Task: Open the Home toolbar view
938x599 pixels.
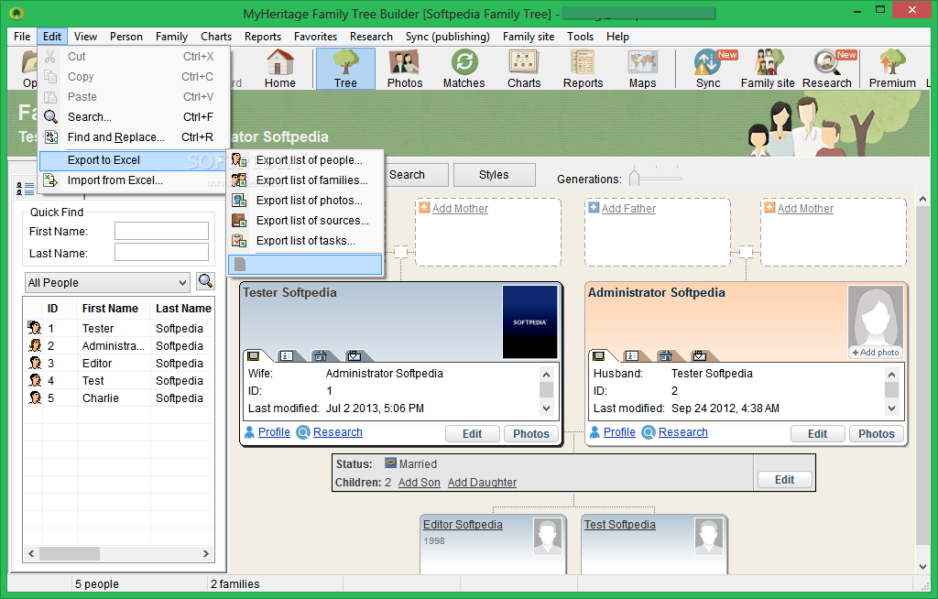Action: click(x=280, y=69)
